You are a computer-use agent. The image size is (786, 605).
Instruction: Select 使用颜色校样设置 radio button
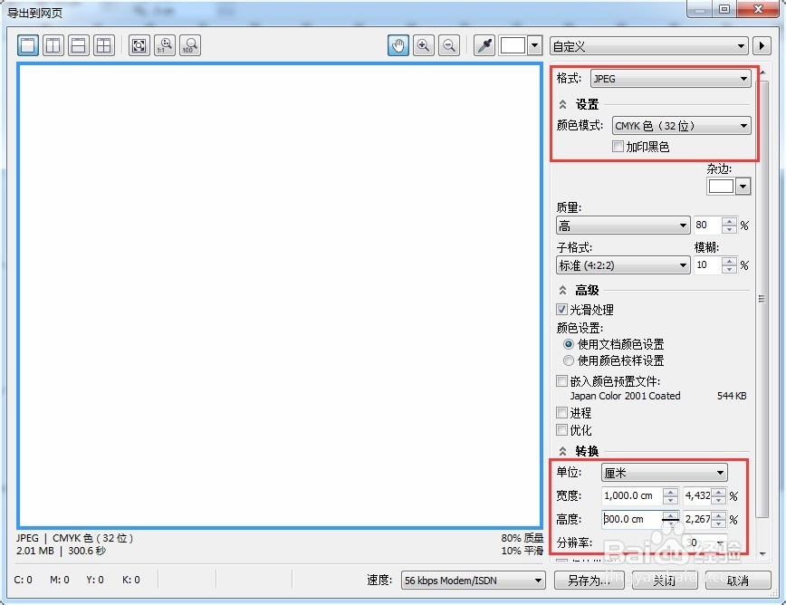pyautogui.click(x=569, y=360)
